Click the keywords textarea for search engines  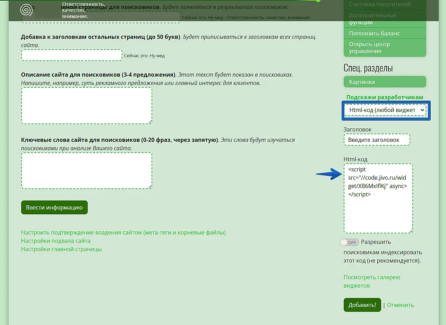pyautogui.click(x=87, y=171)
